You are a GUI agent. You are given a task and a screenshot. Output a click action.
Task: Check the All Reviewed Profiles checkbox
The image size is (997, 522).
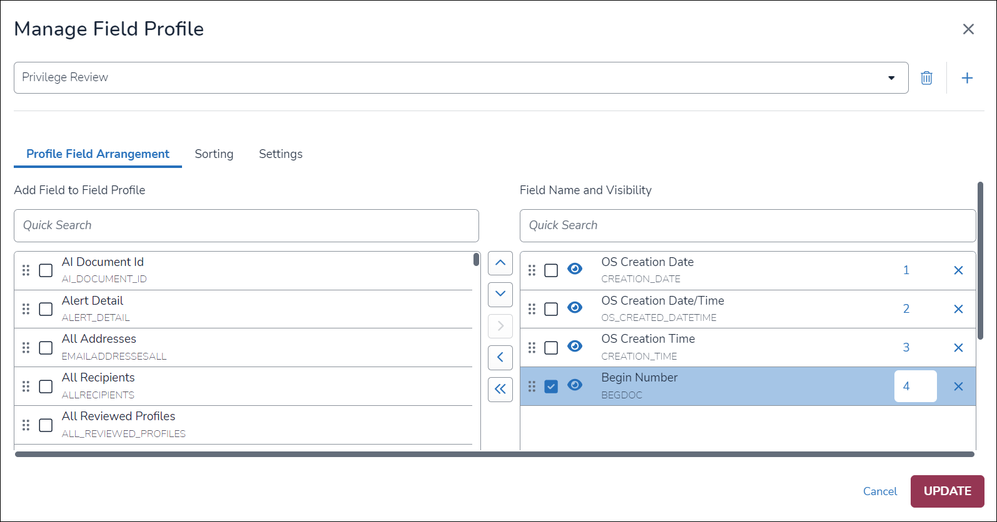[x=46, y=425]
